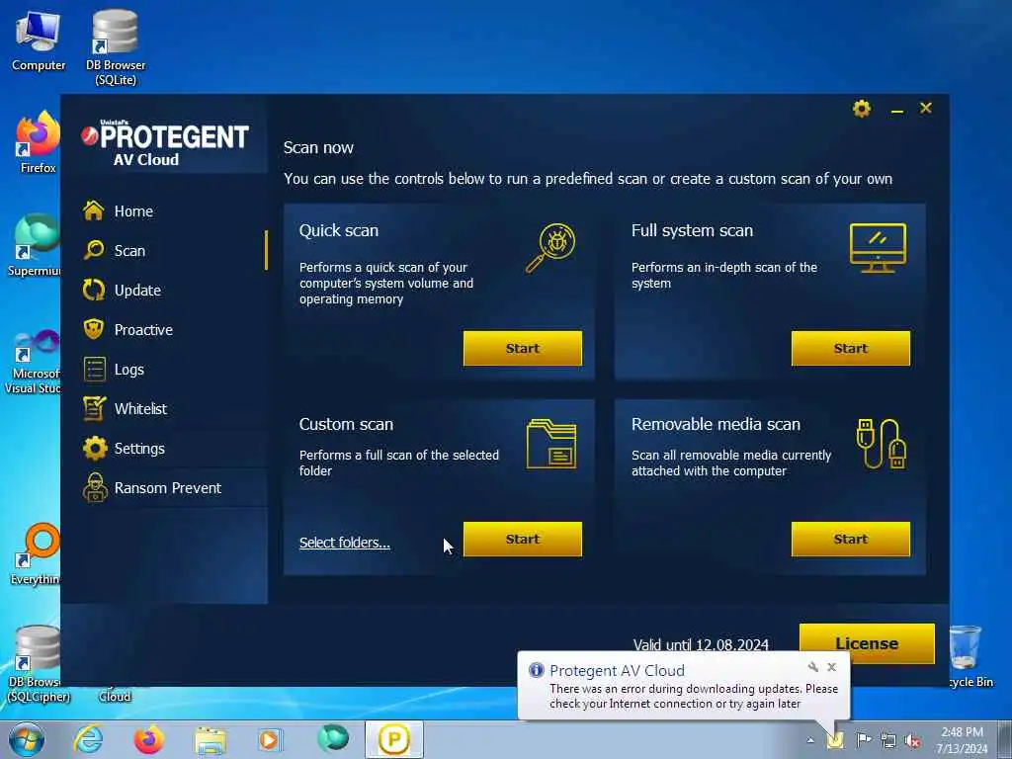Click the "Valid until 12.08.2024" text
The image size is (1012, 759).
click(x=701, y=644)
